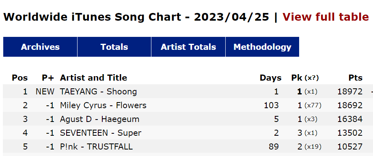Select the Agust D - Haegeum entry
The image size is (373, 156).
tap(188, 119)
